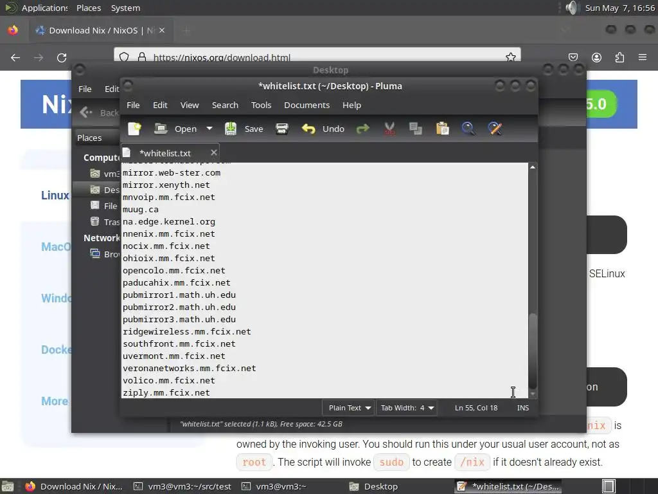Select the vm3 home folder in sidebar
Image resolution: width=658 pixels, height=494 pixels.
click(x=105, y=174)
